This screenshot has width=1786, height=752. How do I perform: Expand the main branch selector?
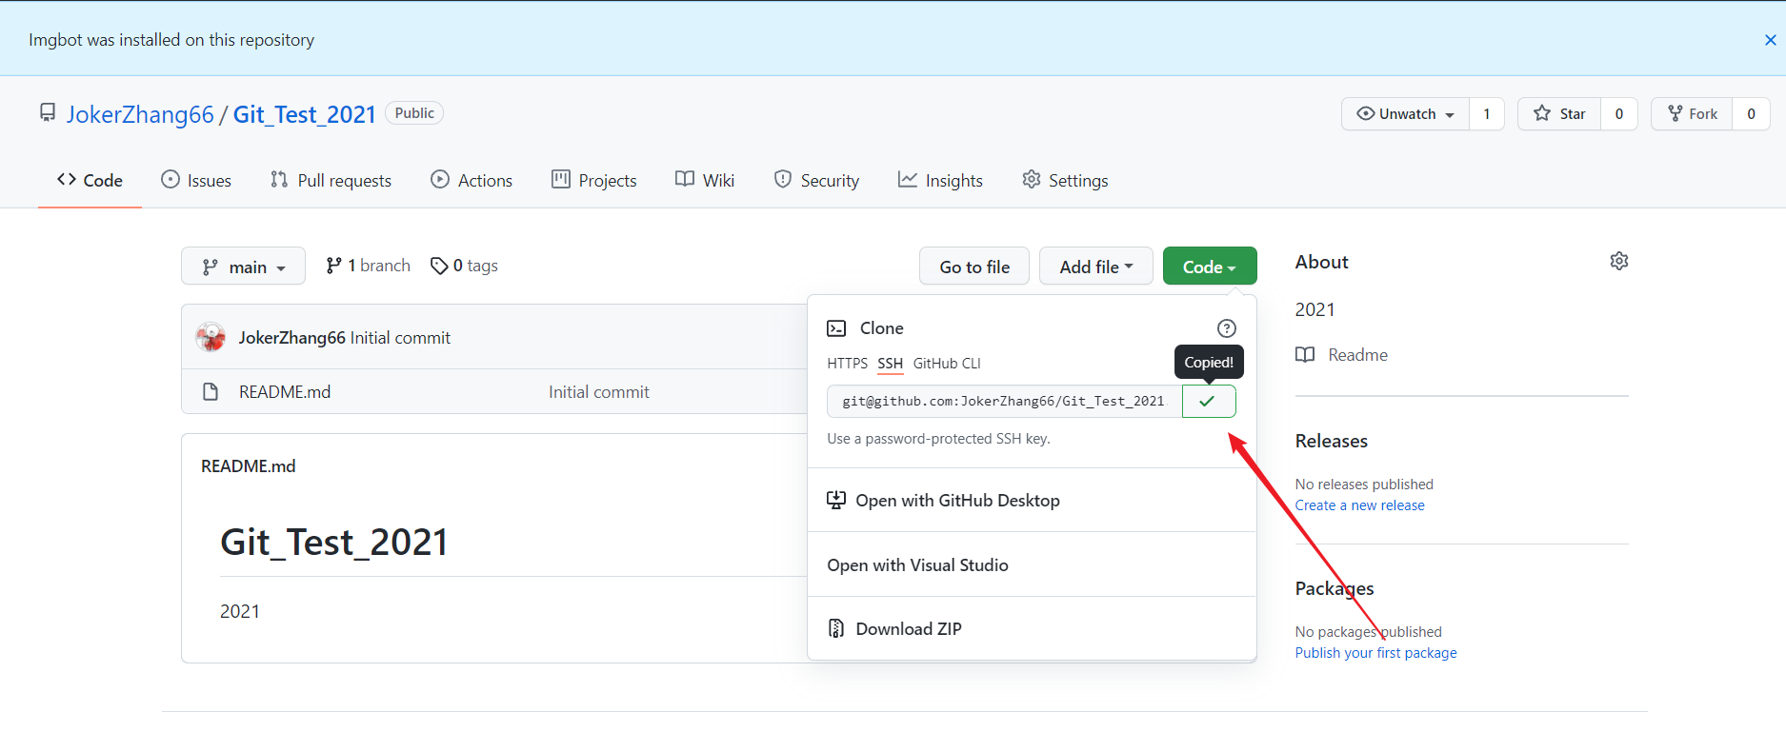tap(243, 267)
